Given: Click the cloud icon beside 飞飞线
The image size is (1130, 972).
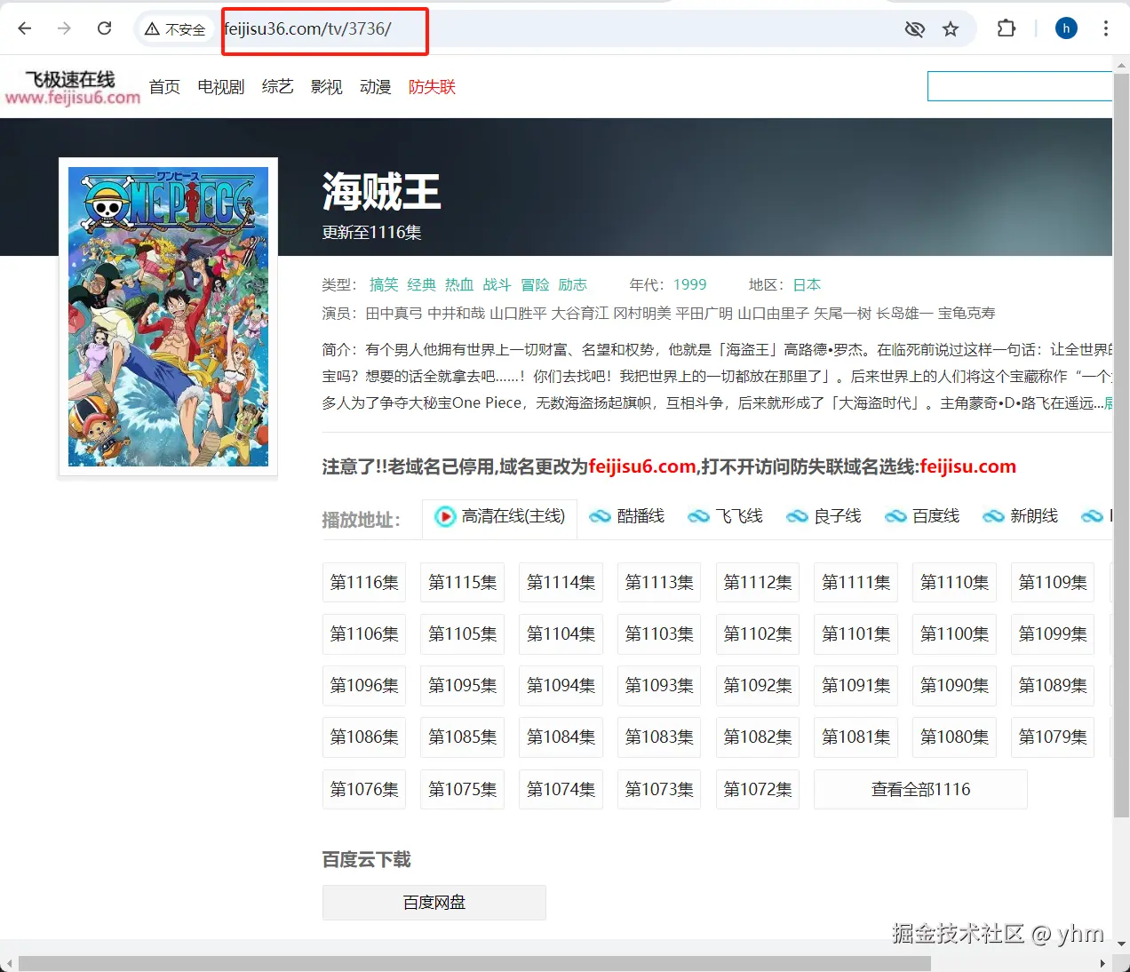Looking at the screenshot, I should point(698,516).
